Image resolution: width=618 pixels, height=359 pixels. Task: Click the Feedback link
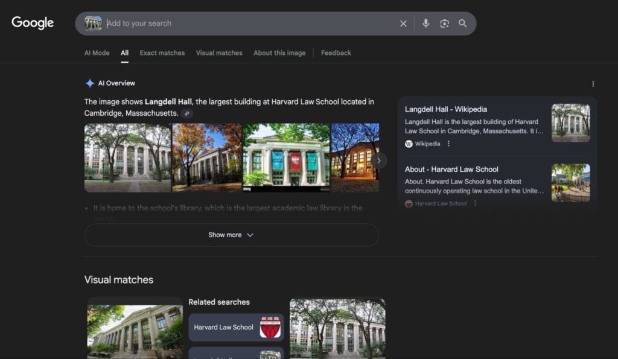coord(336,52)
